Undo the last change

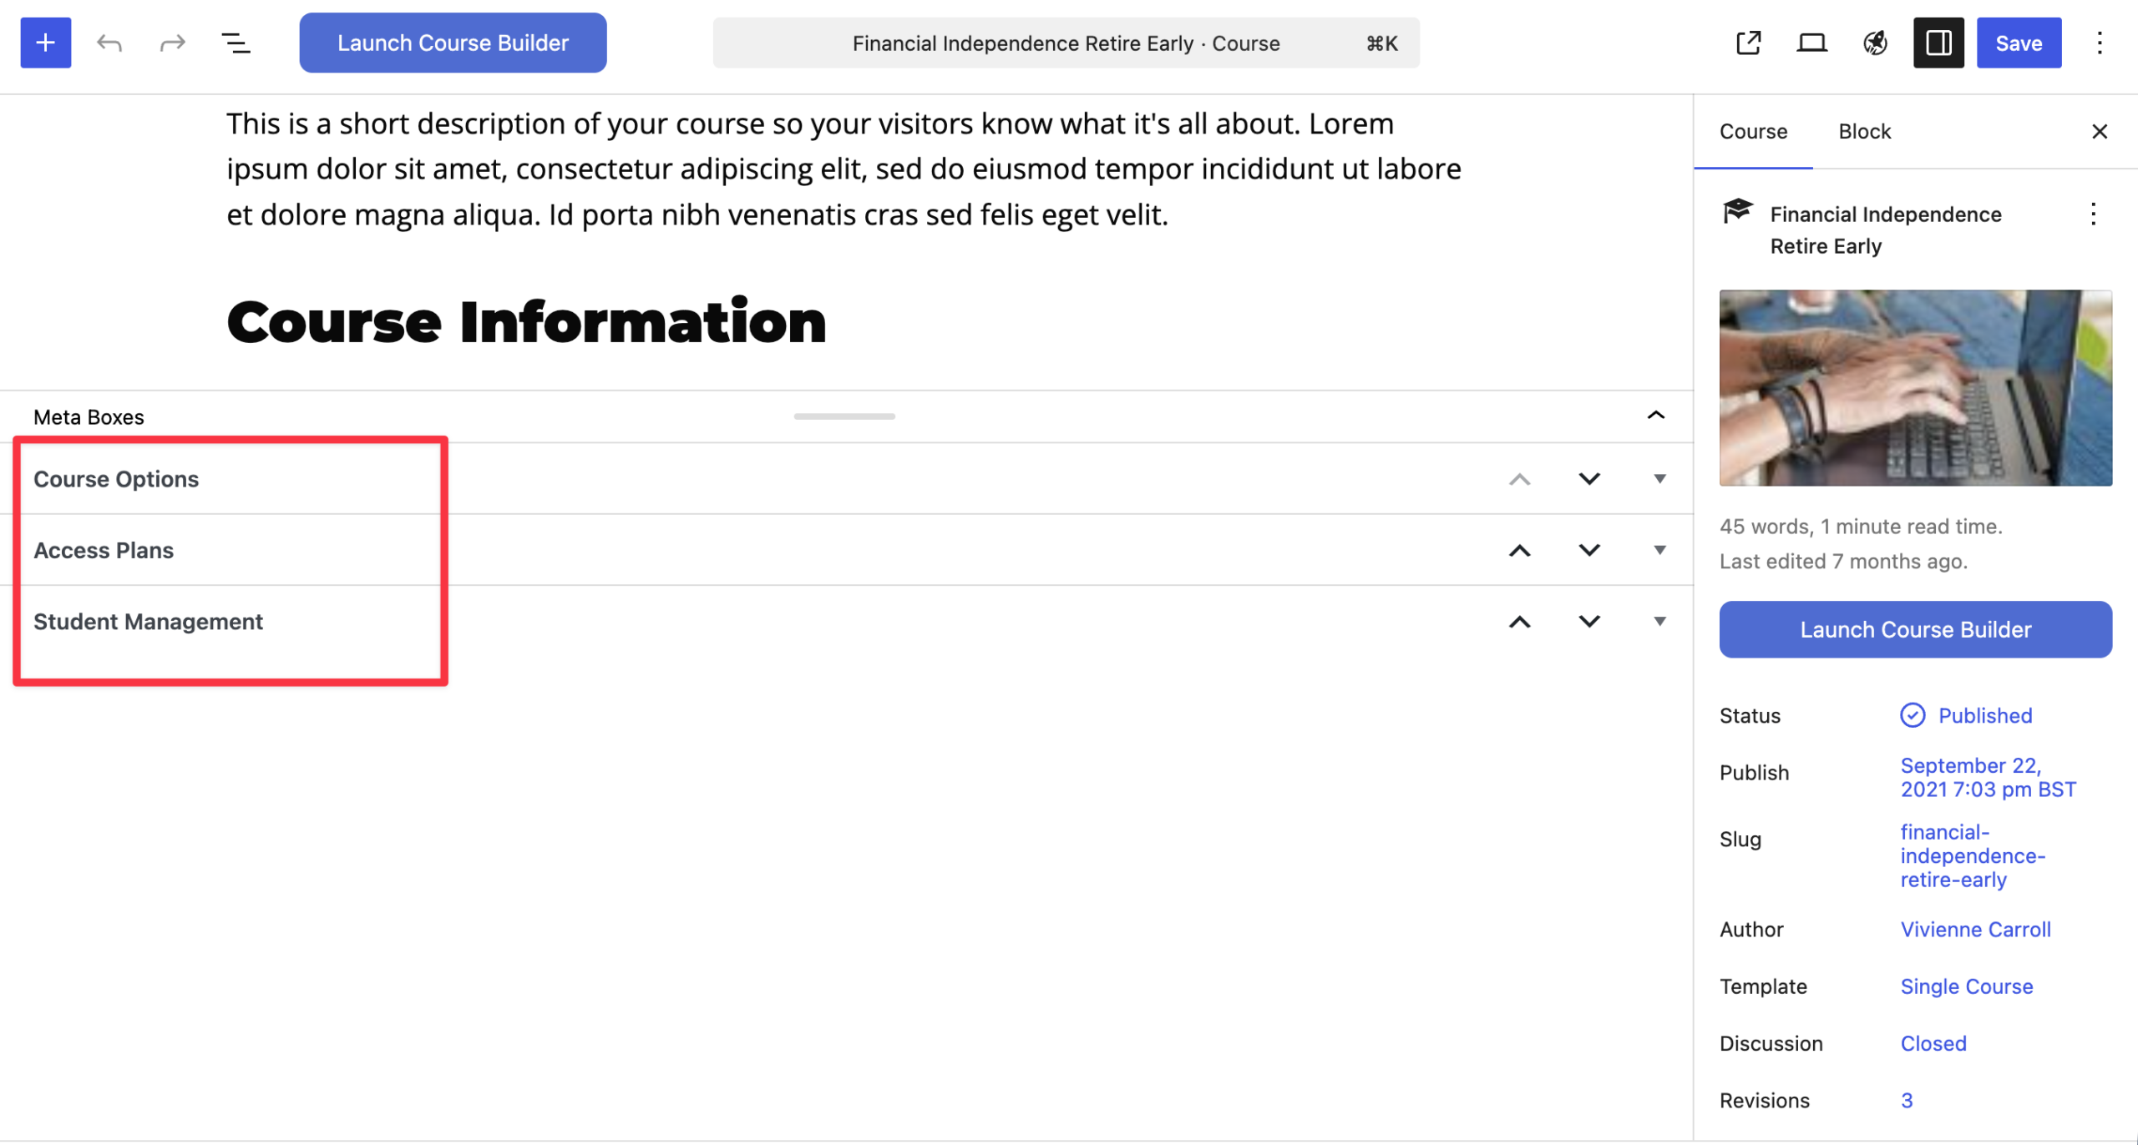pyautogui.click(x=109, y=43)
